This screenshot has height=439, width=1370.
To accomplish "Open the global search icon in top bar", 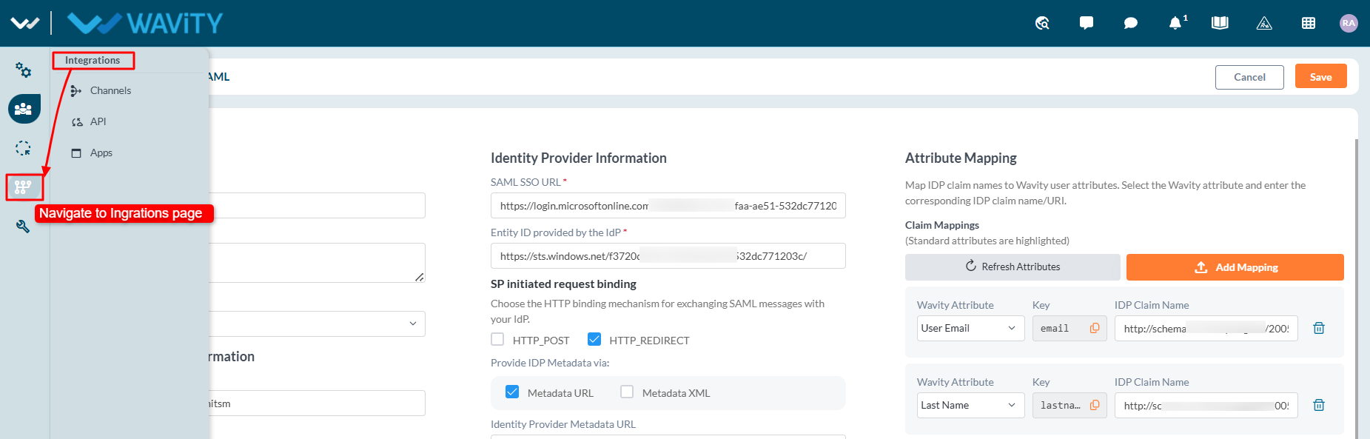I will coord(1042,23).
